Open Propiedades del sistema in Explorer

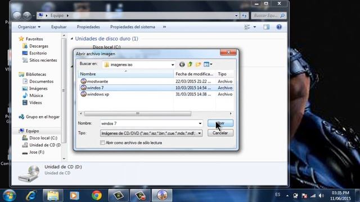pyautogui.click(x=133, y=27)
